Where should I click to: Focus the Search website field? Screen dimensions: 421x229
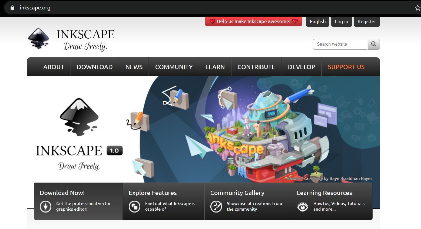pyautogui.click(x=340, y=44)
